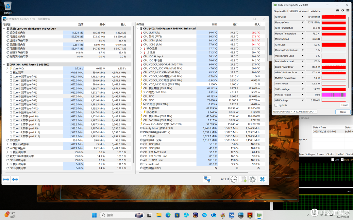Click the collapse columns arrows icon
The image size is (353, 220).
(15, 179)
